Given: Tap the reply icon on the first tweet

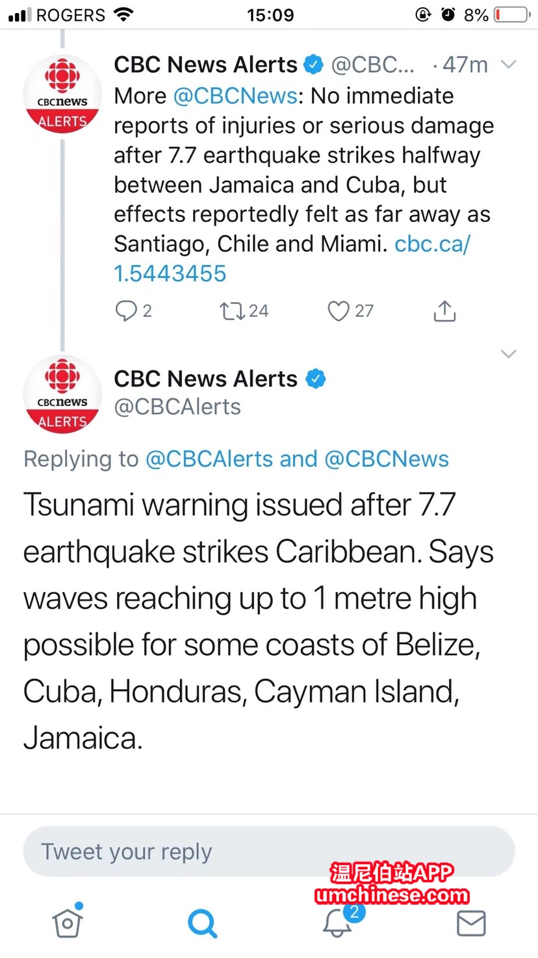Looking at the screenshot, I should coord(125,312).
